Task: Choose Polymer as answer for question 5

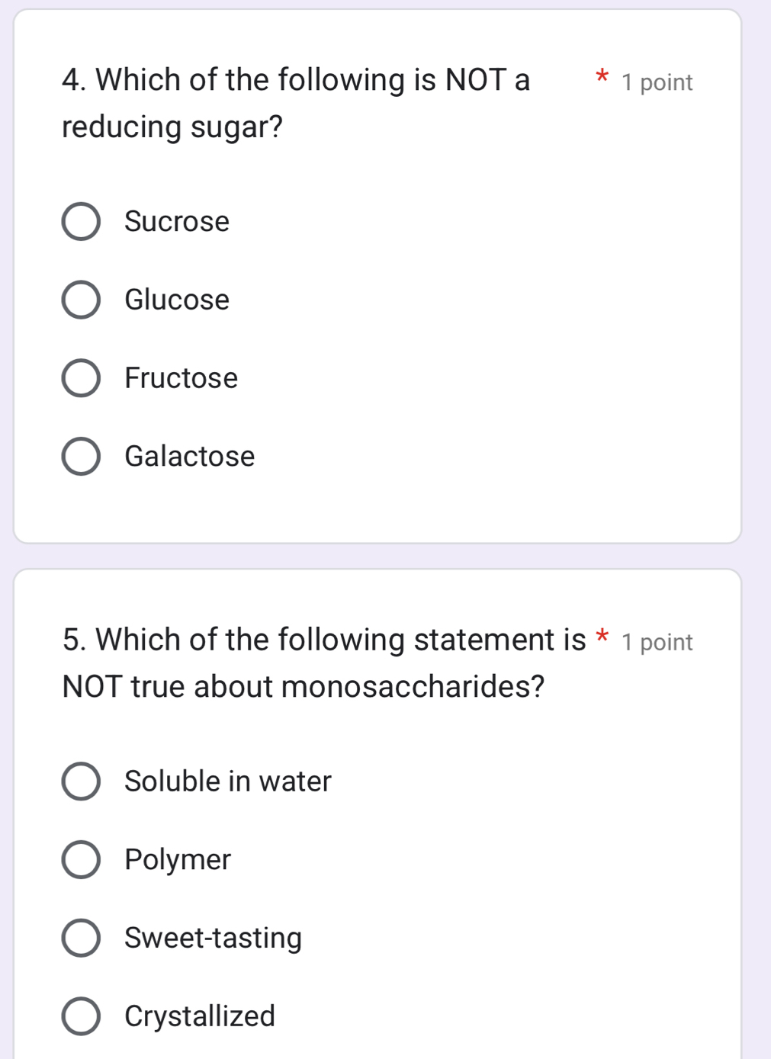Action: pos(81,860)
